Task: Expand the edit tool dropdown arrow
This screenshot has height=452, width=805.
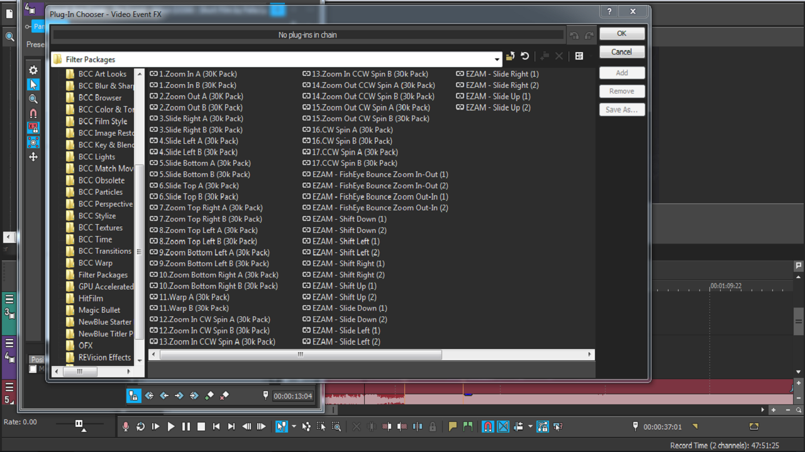Action: click(x=294, y=427)
